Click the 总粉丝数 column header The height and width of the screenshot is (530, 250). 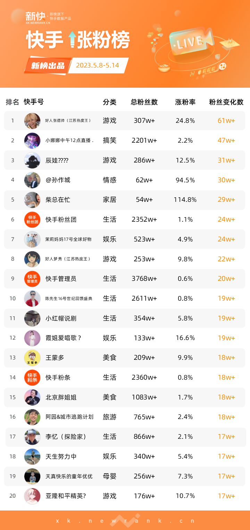144,102
